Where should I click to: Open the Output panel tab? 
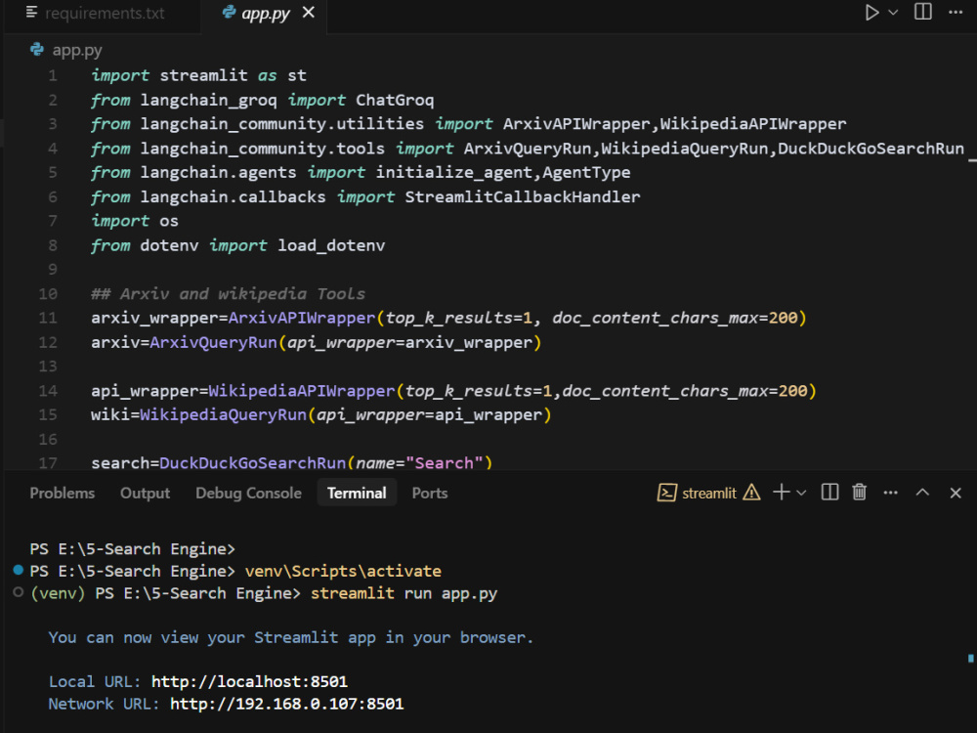(x=145, y=493)
